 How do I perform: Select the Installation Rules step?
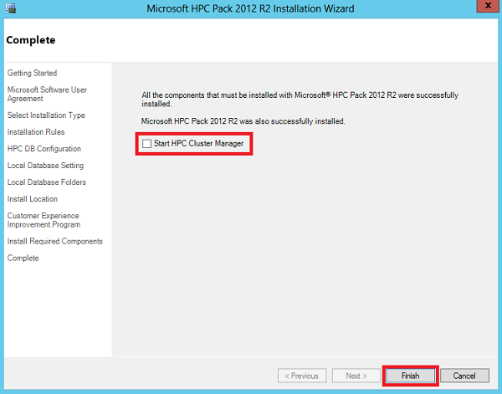point(36,132)
